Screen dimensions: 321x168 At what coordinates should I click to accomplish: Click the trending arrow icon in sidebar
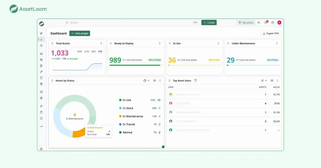point(41,126)
